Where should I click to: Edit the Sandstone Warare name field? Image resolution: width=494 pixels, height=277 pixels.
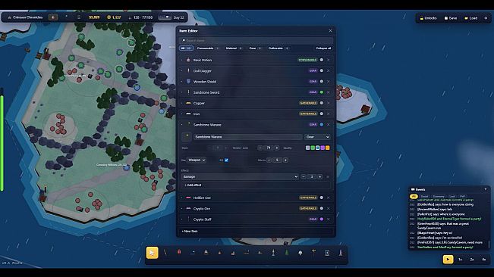(247, 137)
